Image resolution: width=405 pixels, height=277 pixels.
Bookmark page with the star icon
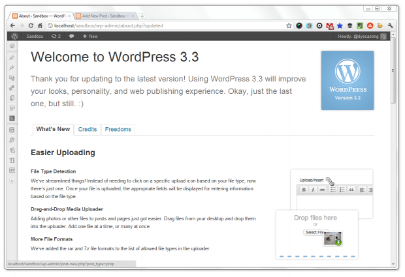coord(289,25)
